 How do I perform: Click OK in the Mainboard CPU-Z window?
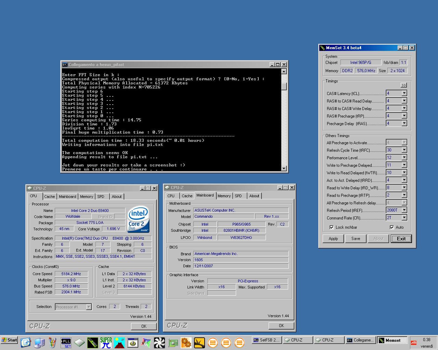pos(281,326)
